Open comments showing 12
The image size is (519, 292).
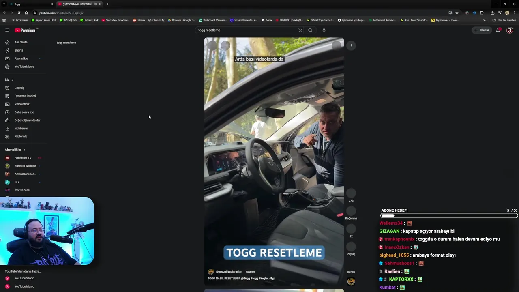tap(351, 229)
